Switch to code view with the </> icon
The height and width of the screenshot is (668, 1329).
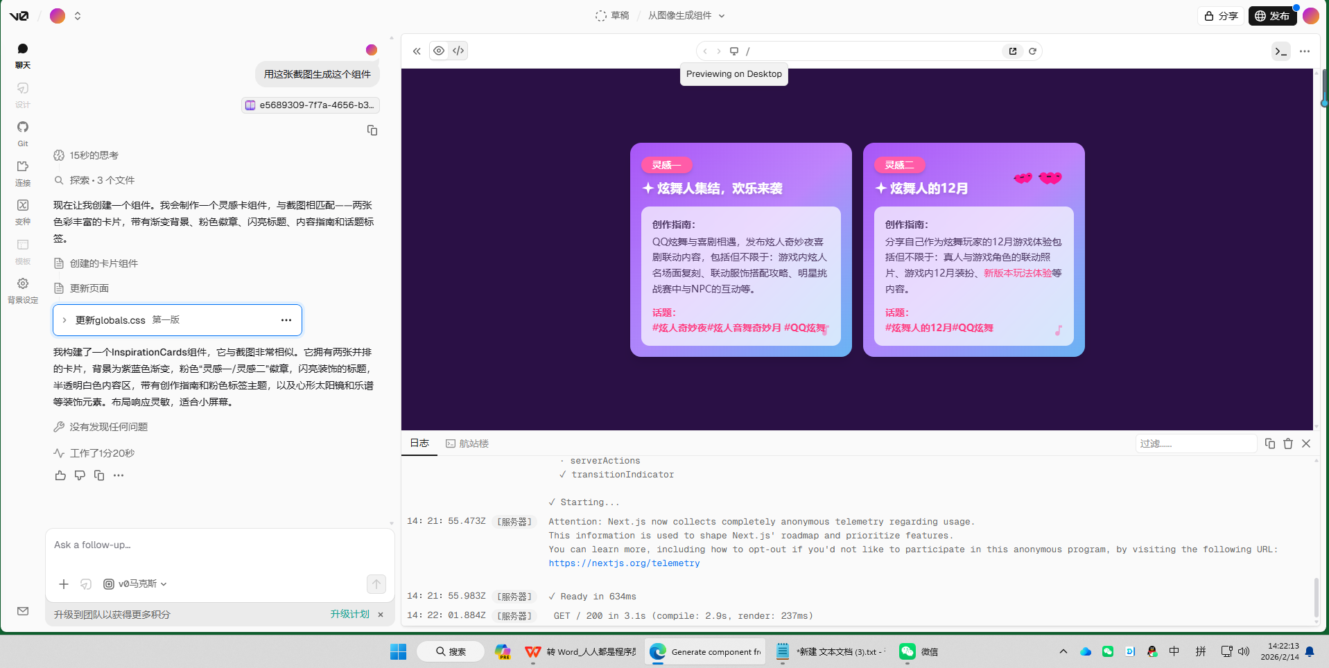pyautogui.click(x=458, y=51)
